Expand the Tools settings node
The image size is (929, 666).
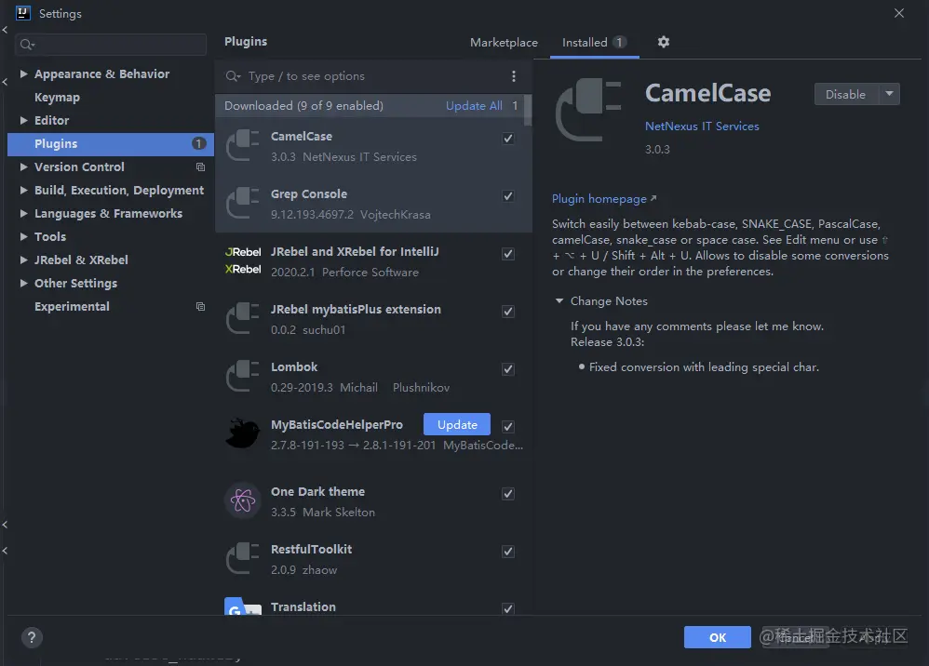tap(23, 237)
